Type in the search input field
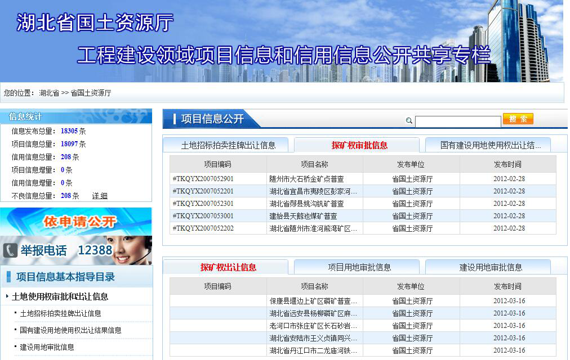Screen dimensions: 570x360 [x=457, y=121]
